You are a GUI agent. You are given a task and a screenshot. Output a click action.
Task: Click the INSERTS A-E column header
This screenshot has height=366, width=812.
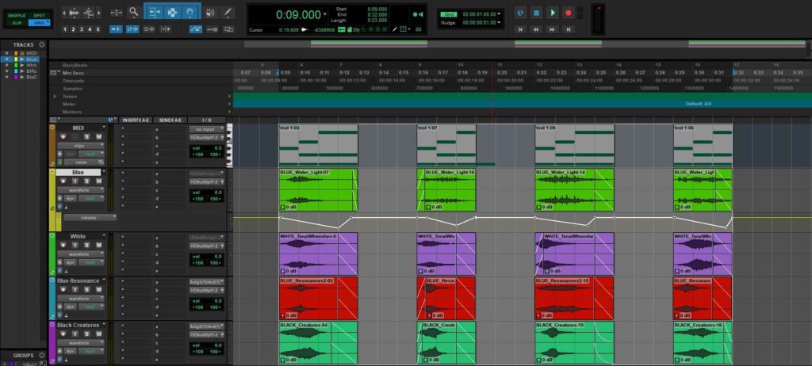point(134,119)
